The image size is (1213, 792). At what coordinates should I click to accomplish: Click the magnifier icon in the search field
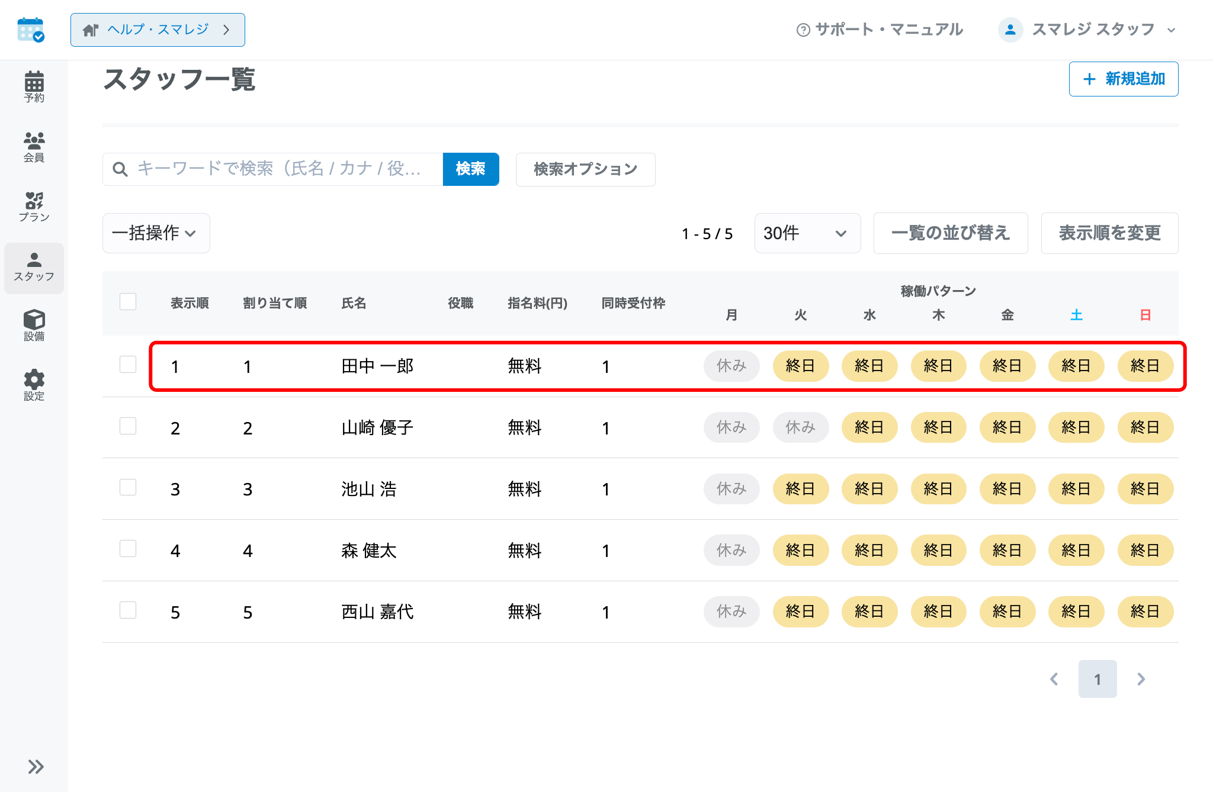click(120, 169)
